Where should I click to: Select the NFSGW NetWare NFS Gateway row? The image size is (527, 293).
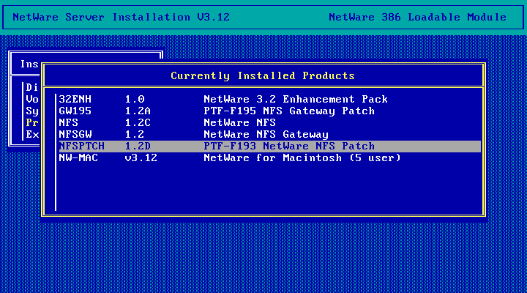click(x=269, y=135)
